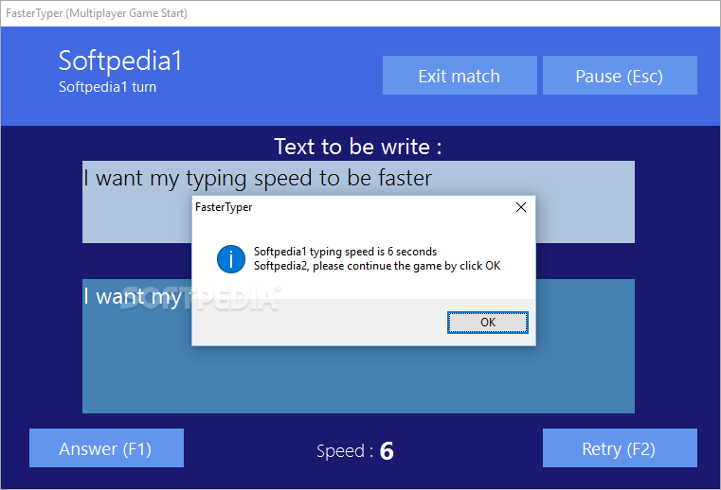The width and height of the screenshot is (721, 490).
Task: Close the FasterTyper message dialog
Action: coord(521,207)
